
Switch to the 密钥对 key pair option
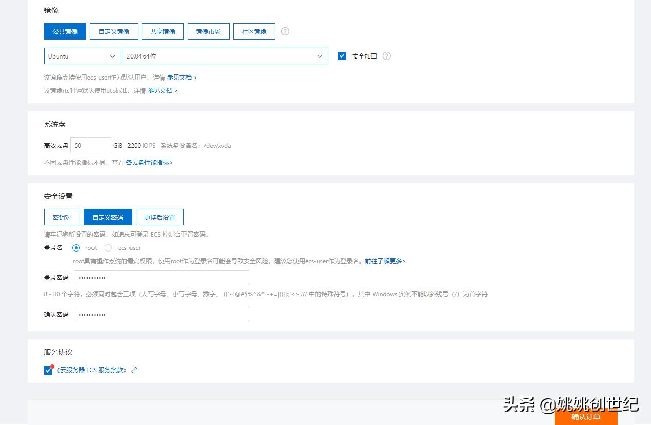click(62, 217)
